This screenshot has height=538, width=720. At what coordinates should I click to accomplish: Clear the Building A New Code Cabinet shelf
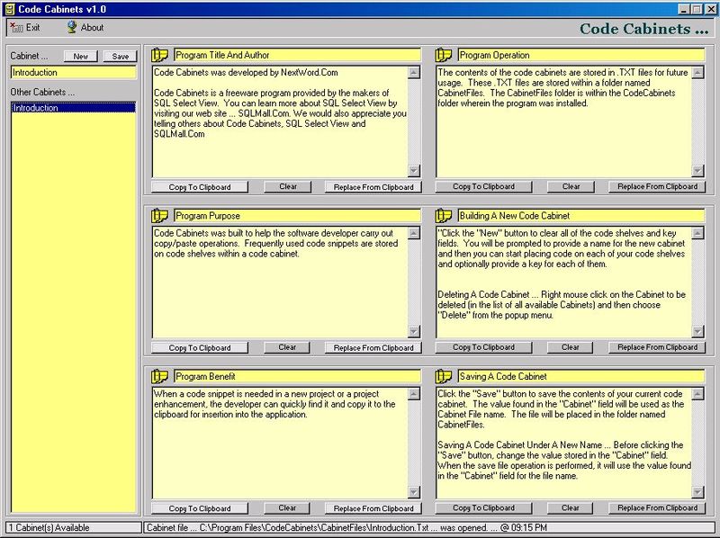pyautogui.click(x=570, y=347)
